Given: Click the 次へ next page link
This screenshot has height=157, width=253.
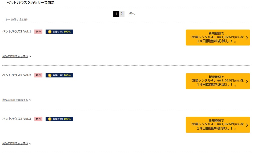Looking at the screenshot, I should coord(132,14).
